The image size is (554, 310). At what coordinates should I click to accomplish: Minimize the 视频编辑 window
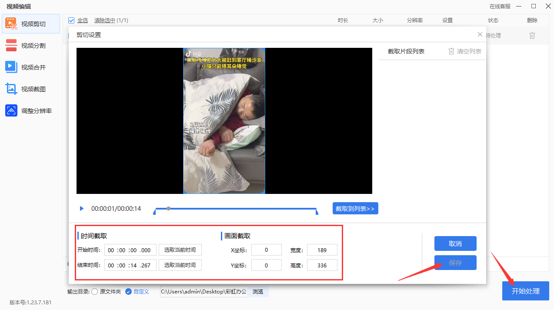(519, 6)
